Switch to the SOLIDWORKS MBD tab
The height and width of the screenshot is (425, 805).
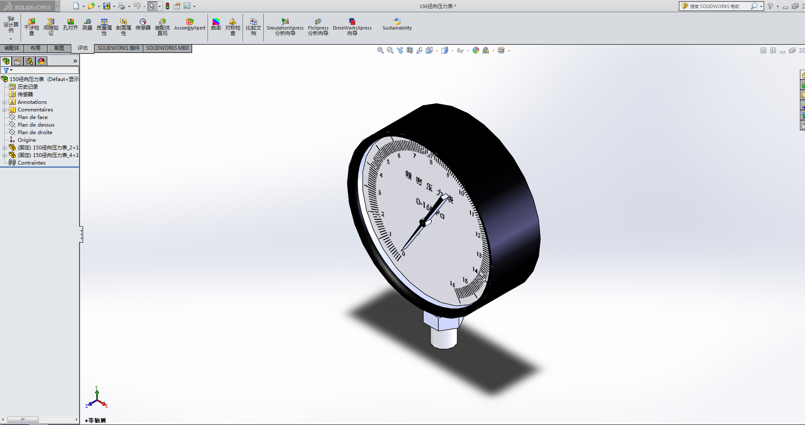coord(167,48)
